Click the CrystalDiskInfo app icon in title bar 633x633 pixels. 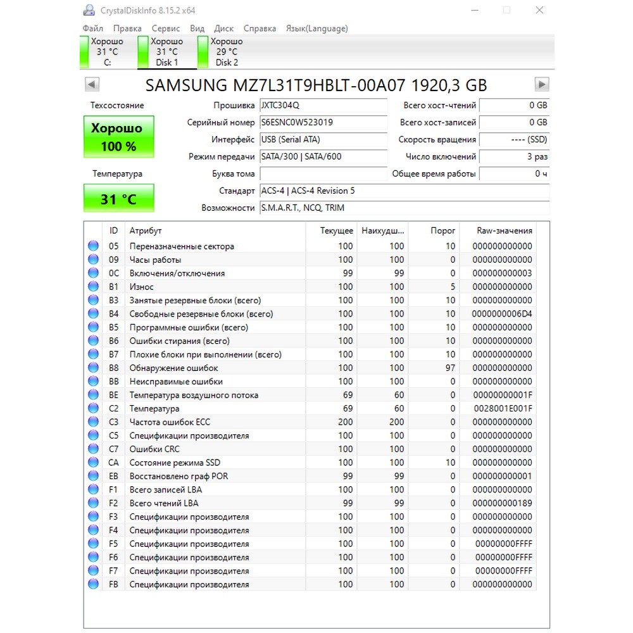point(89,10)
